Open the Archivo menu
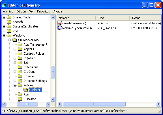163x115 pixels. [x=8, y=11]
